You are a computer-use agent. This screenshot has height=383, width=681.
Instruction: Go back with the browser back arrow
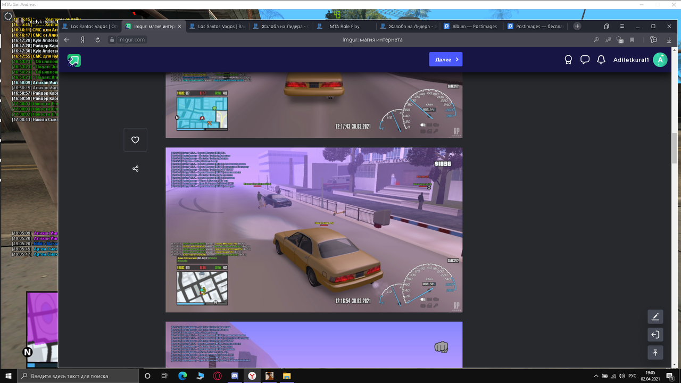pyautogui.click(x=67, y=40)
